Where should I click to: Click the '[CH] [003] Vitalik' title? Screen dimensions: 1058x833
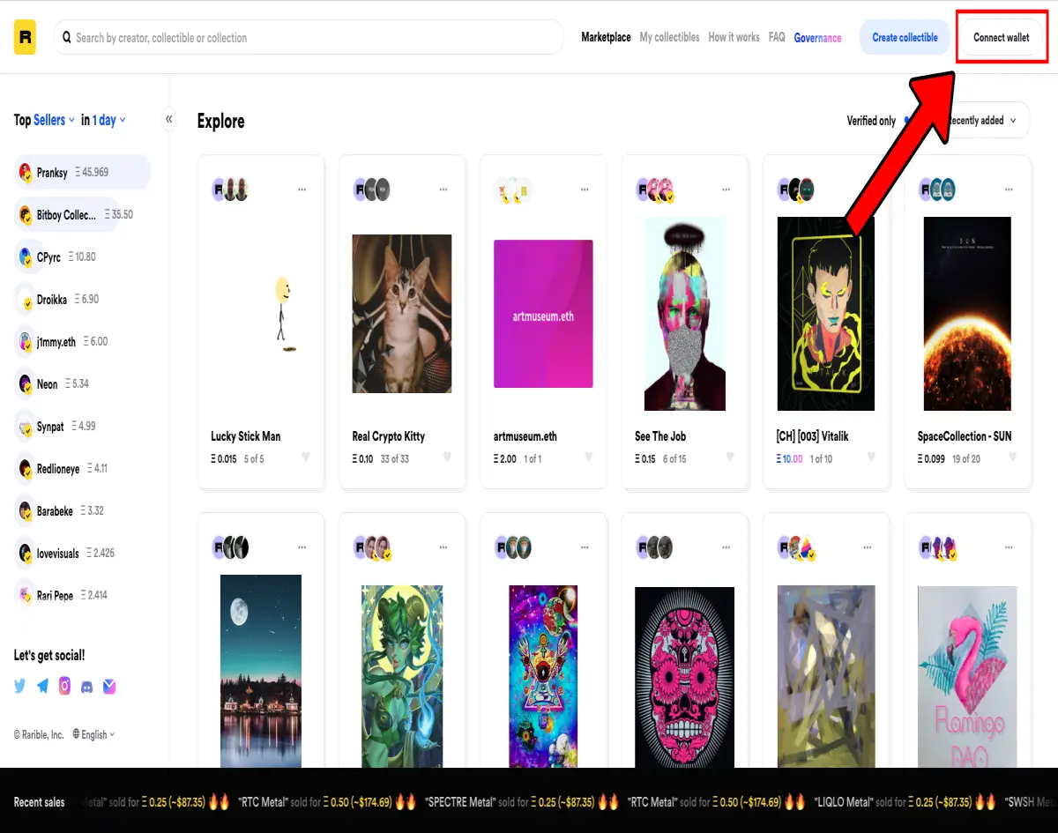pyautogui.click(x=812, y=436)
